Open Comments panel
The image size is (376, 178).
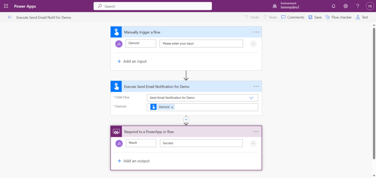click(293, 17)
